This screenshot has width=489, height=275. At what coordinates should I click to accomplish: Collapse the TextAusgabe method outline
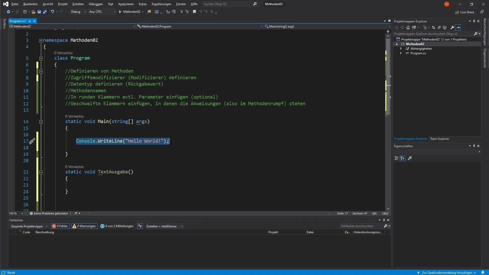pos(41,172)
